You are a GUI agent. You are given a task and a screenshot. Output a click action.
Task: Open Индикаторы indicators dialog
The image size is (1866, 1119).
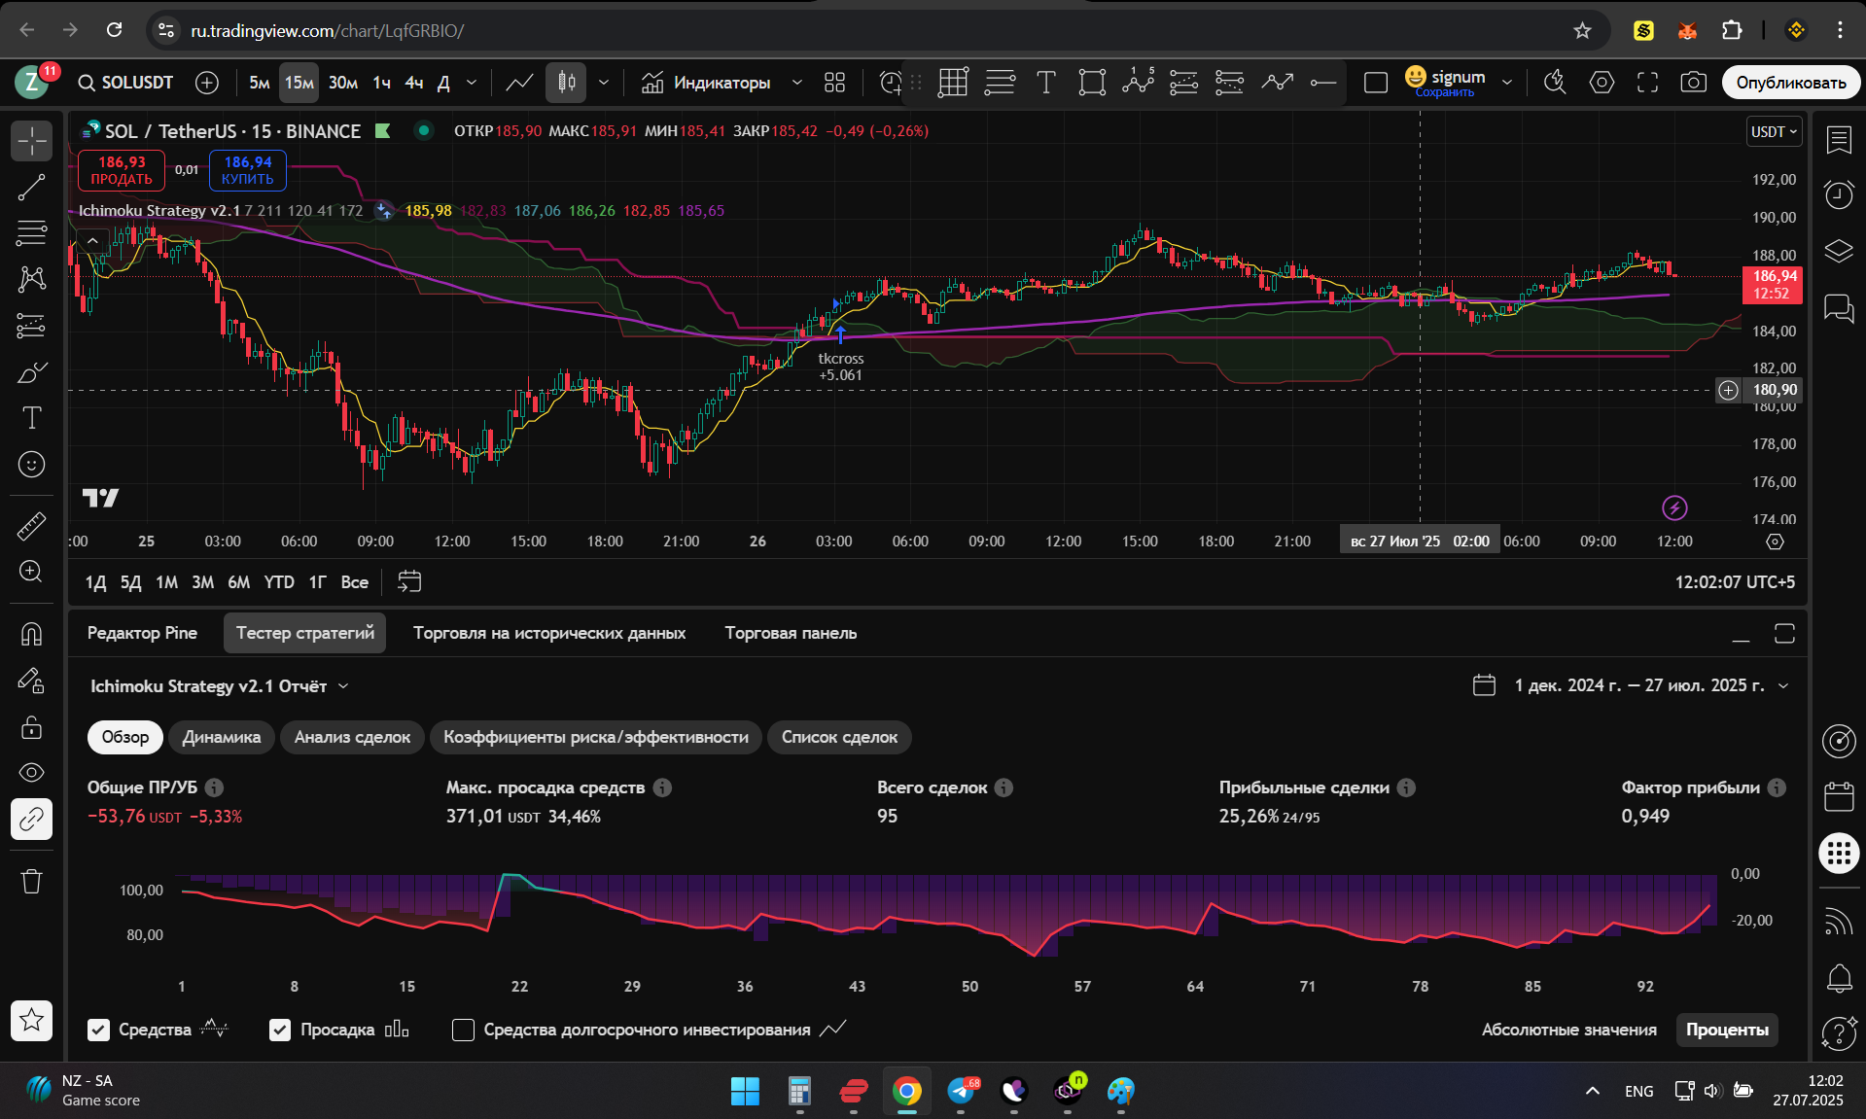706,83
